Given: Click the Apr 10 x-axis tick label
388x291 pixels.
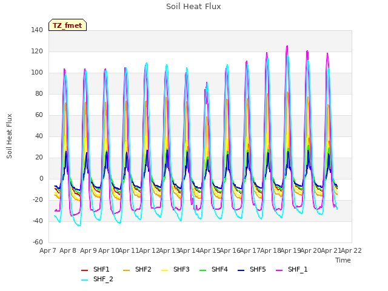Looking at the screenshot, I should (x=109, y=250).
